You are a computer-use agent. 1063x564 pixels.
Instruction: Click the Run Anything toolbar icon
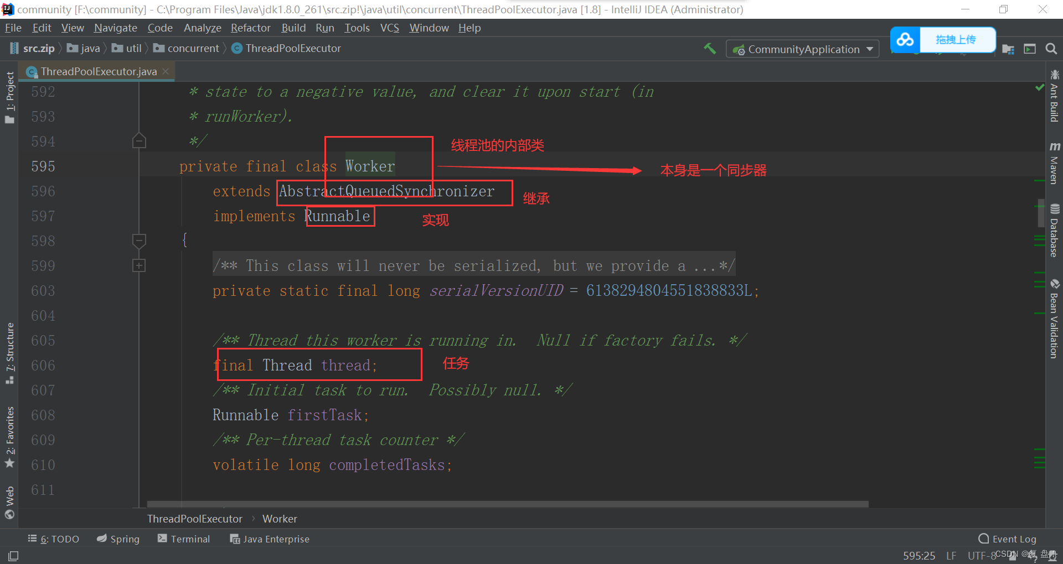(1030, 49)
